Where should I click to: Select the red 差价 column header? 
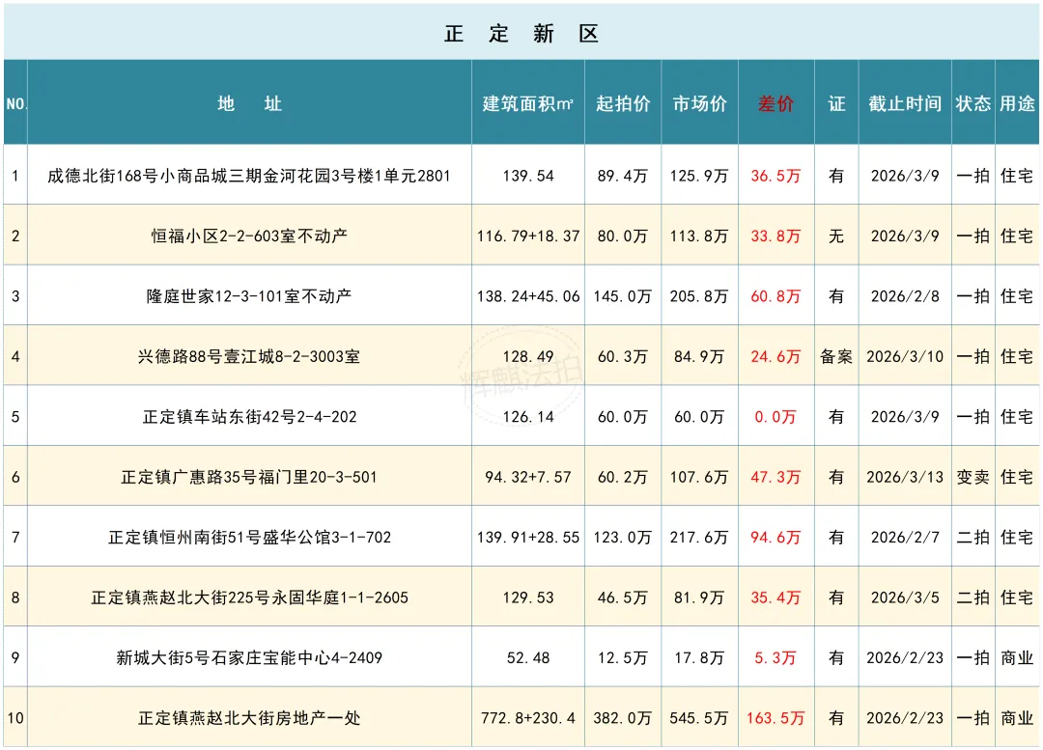point(775,103)
